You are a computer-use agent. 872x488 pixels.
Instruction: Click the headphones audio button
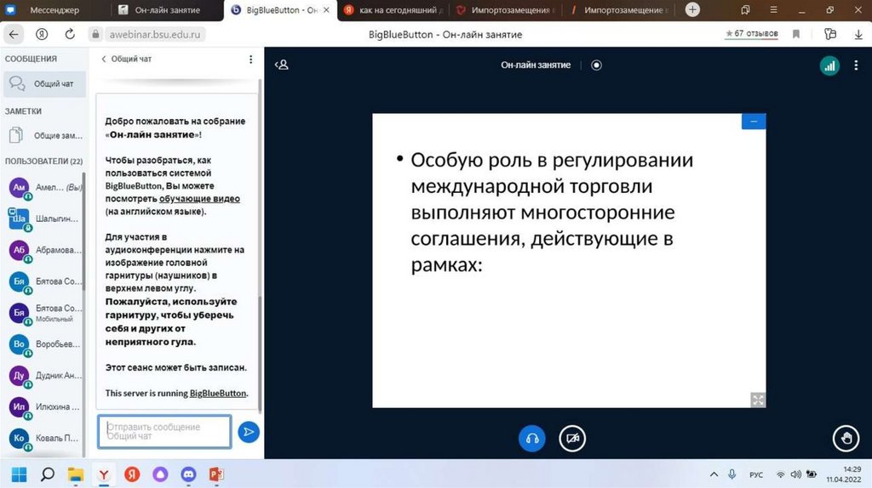click(532, 439)
